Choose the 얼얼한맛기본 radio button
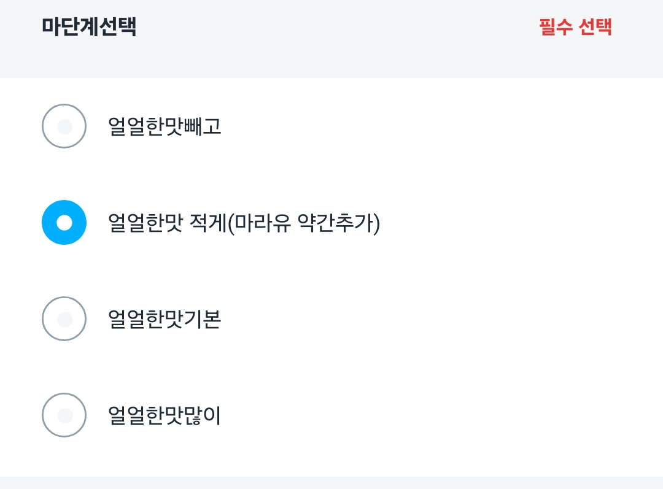Viewport: 663px width, 489px height. click(64, 318)
